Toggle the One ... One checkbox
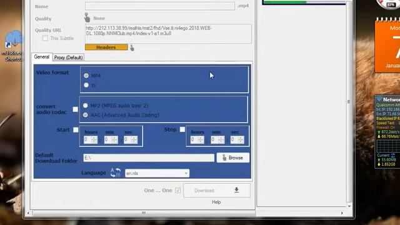 [177, 190]
